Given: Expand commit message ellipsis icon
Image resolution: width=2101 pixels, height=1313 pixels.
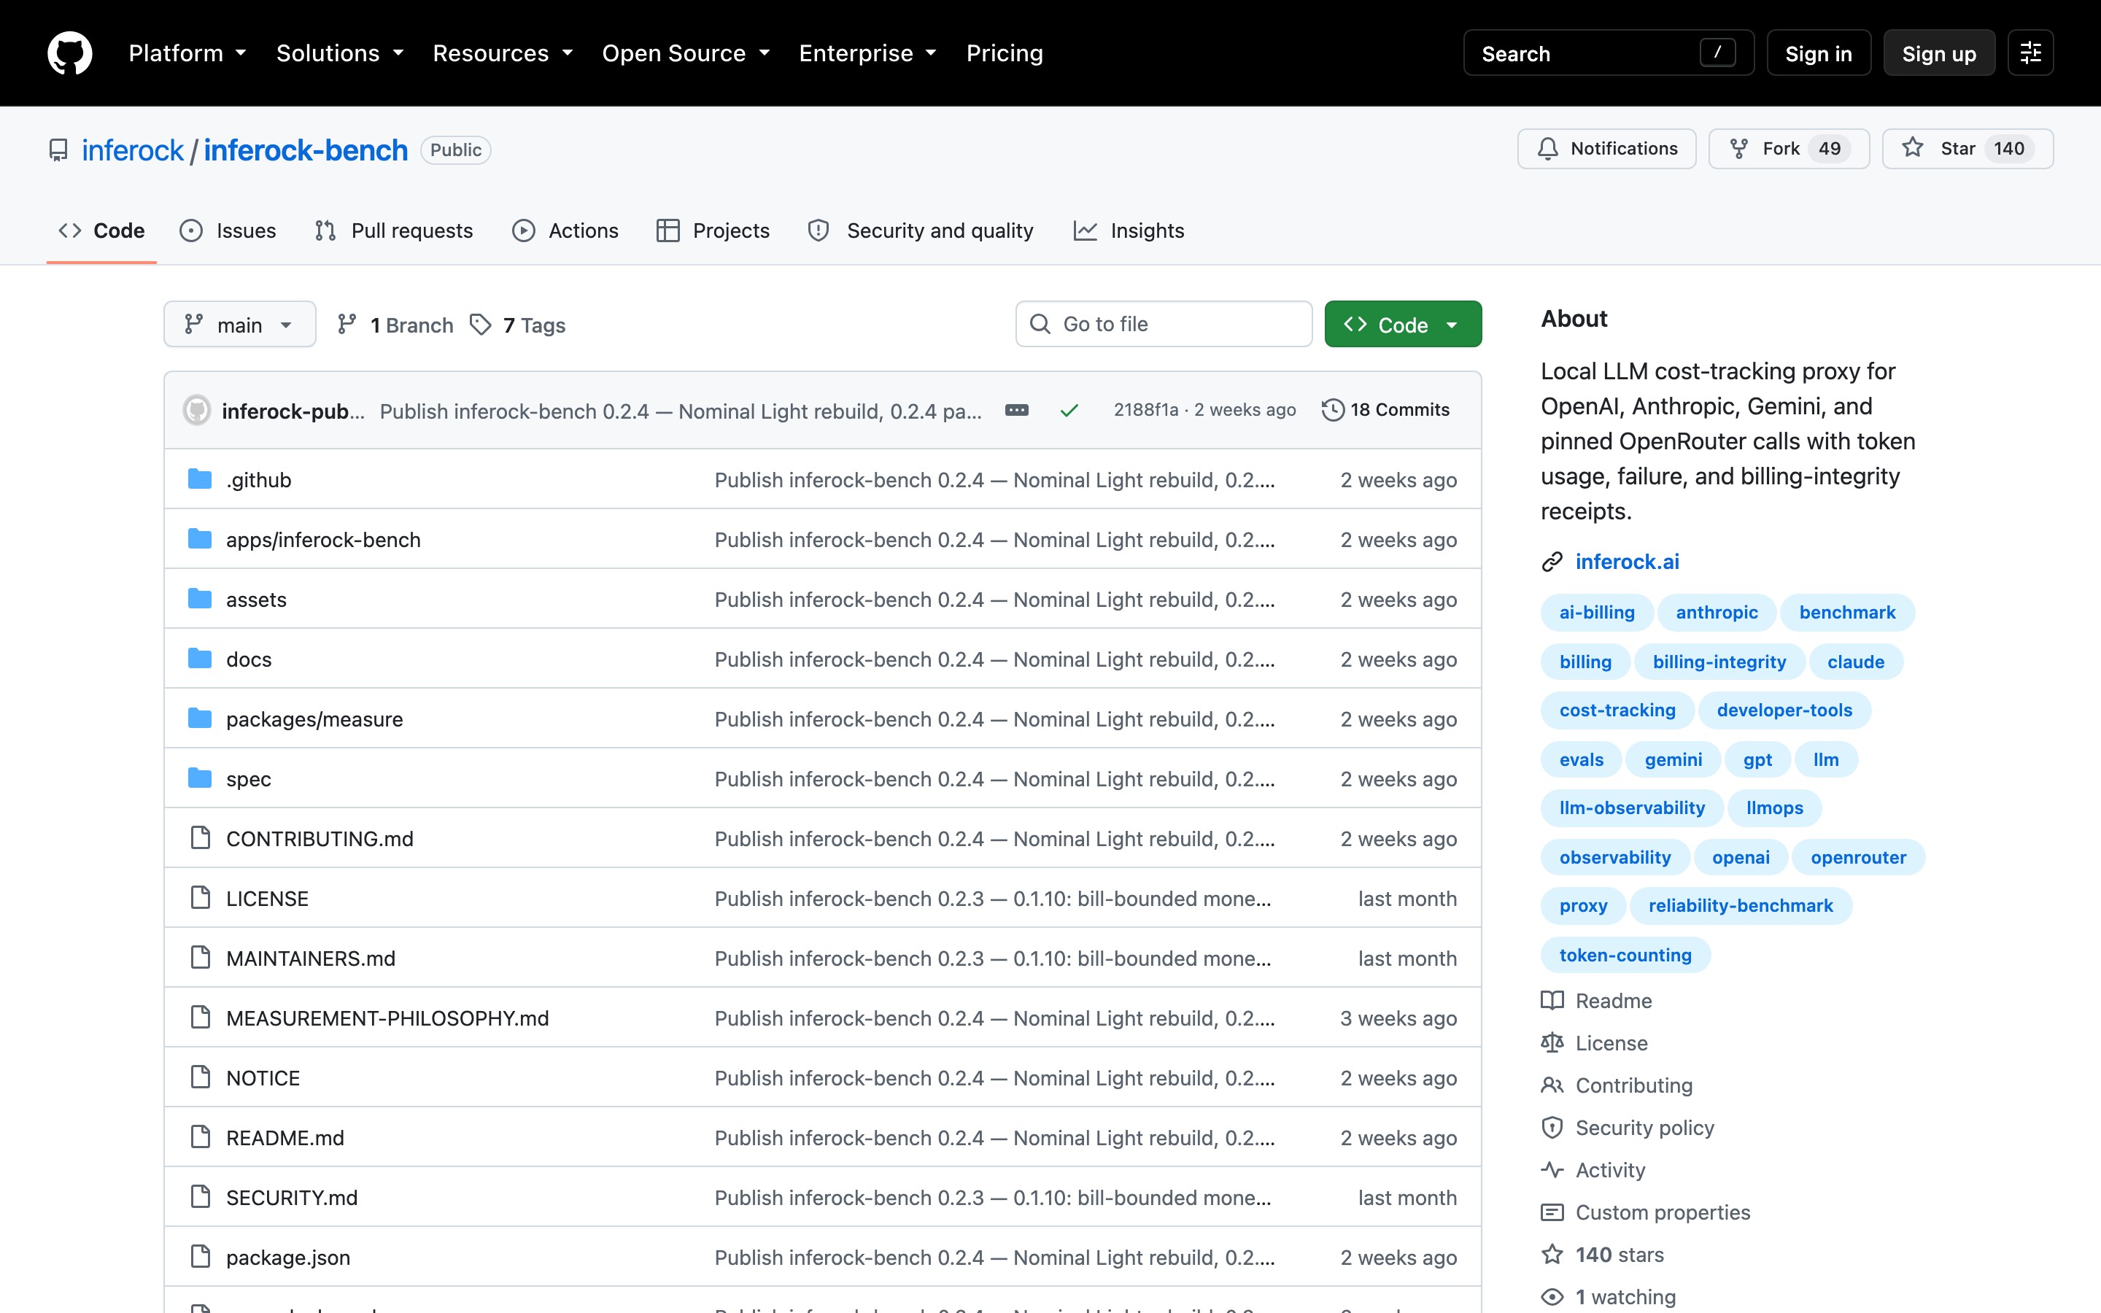Looking at the screenshot, I should pyautogui.click(x=1017, y=410).
